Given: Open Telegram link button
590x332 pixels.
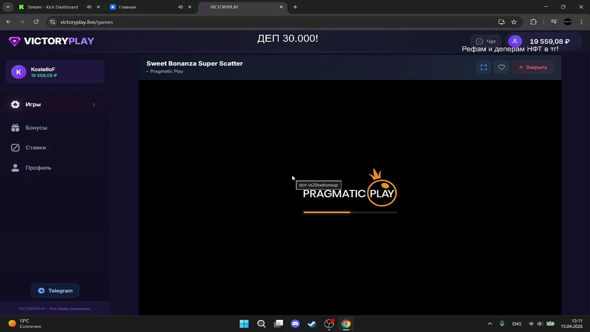Looking at the screenshot, I should click(55, 290).
